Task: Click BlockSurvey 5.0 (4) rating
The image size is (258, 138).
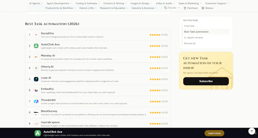Action: (159, 113)
